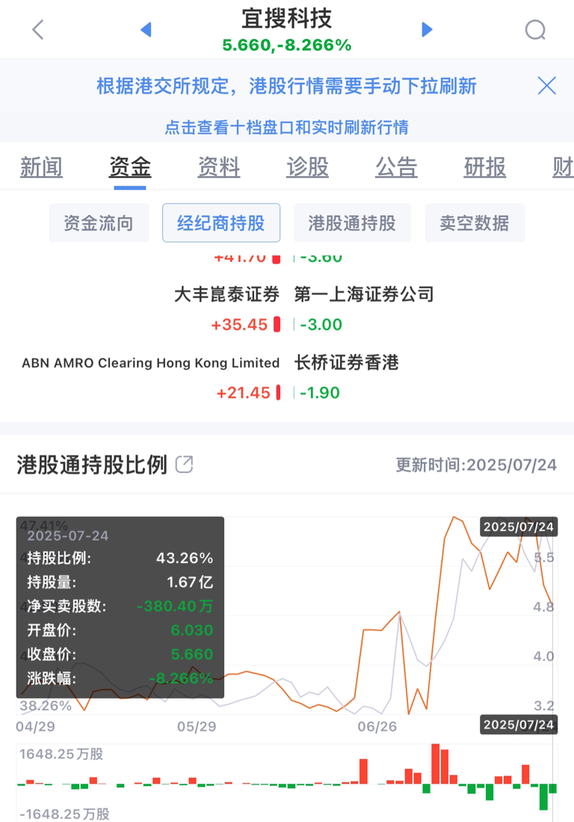Tap the 更新时间:2025/07/24 label
Image resolution: width=574 pixels, height=822 pixels.
click(x=476, y=465)
